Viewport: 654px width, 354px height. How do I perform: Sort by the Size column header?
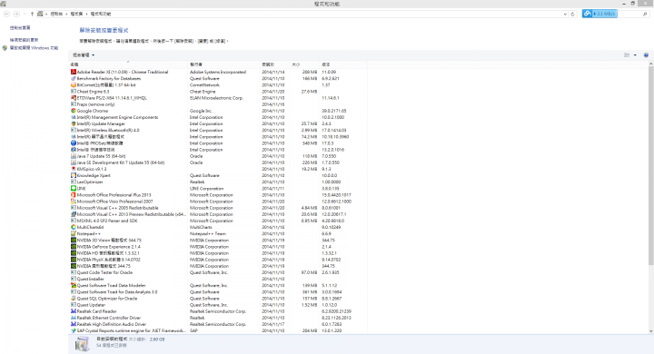tap(304, 64)
